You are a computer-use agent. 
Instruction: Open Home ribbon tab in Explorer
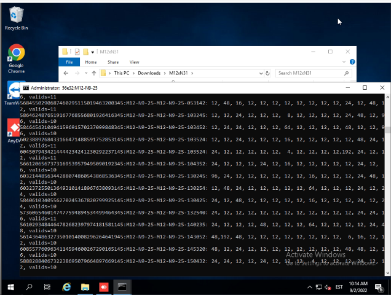pyautogui.click(x=91, y=62)
